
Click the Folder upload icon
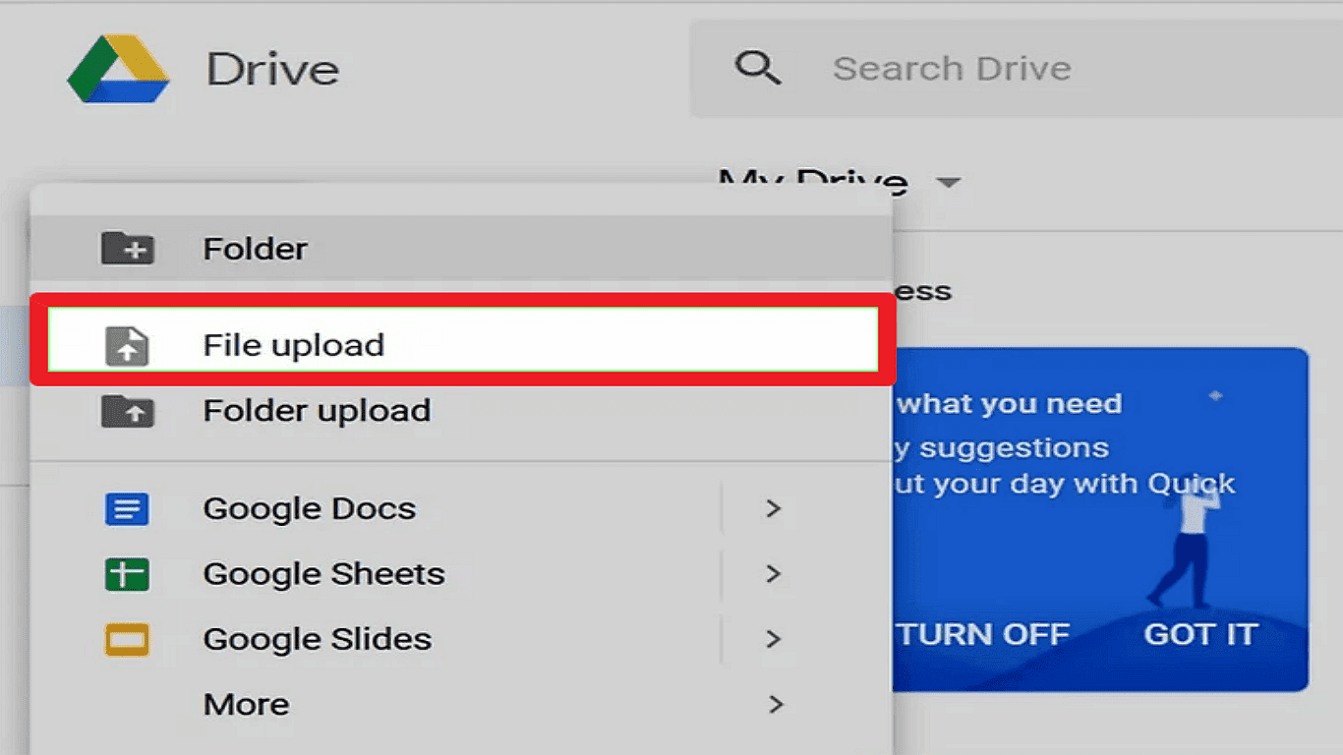tap(127, 411)
